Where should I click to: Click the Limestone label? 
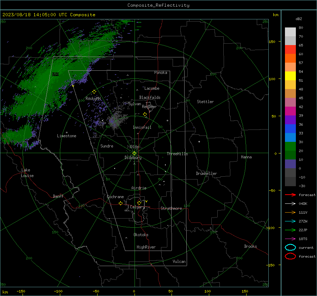(x=67, y=136)
